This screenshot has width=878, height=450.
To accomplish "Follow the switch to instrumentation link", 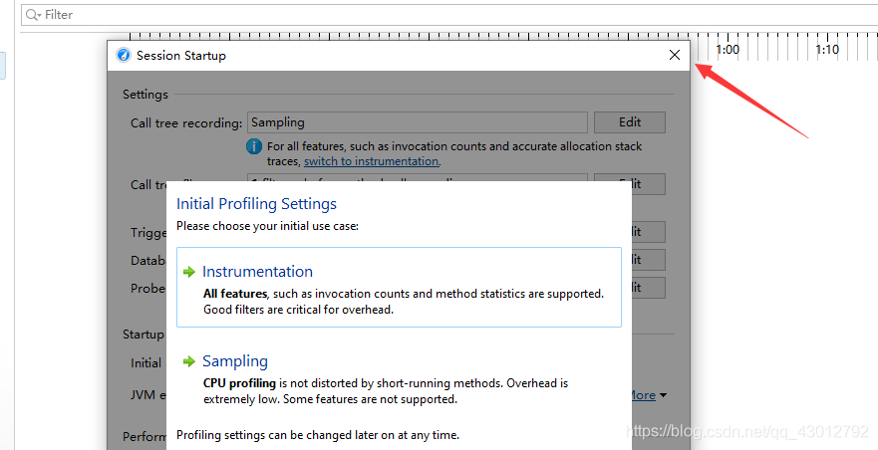I will (371, 161).
